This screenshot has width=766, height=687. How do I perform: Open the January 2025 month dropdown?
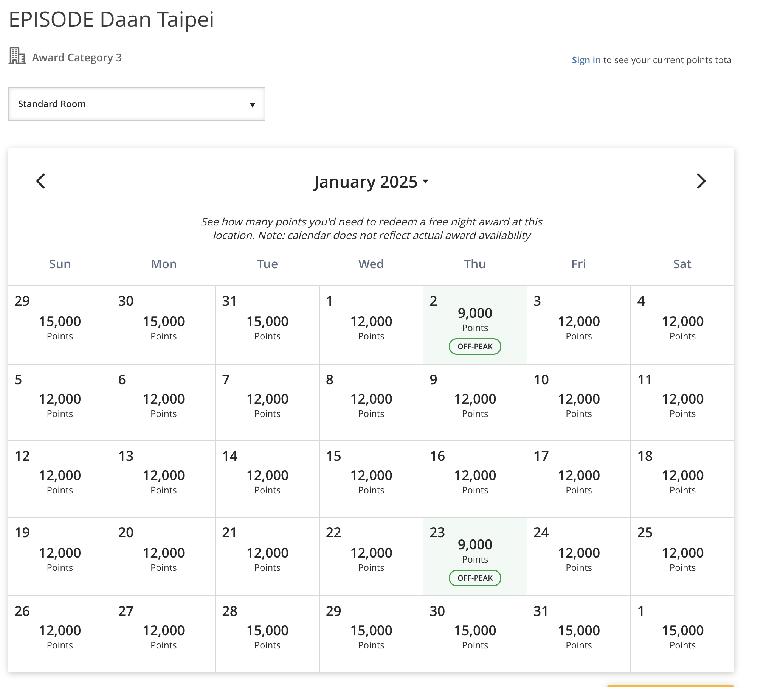(x=371, y=182)
